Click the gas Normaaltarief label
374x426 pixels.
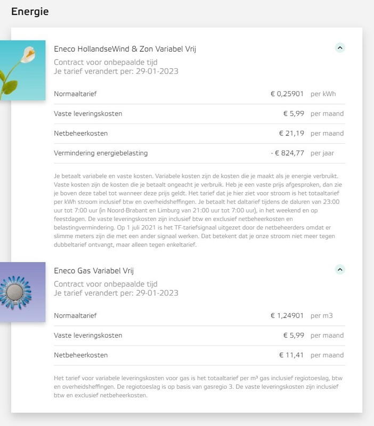tap(75, 316)
